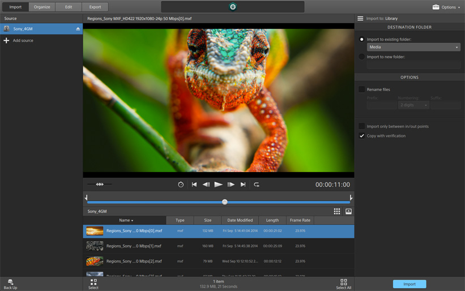Screen dimensions: 465x291
Task: Sort by Name column header
Action: pyautogui.click(x=125, y=220)
